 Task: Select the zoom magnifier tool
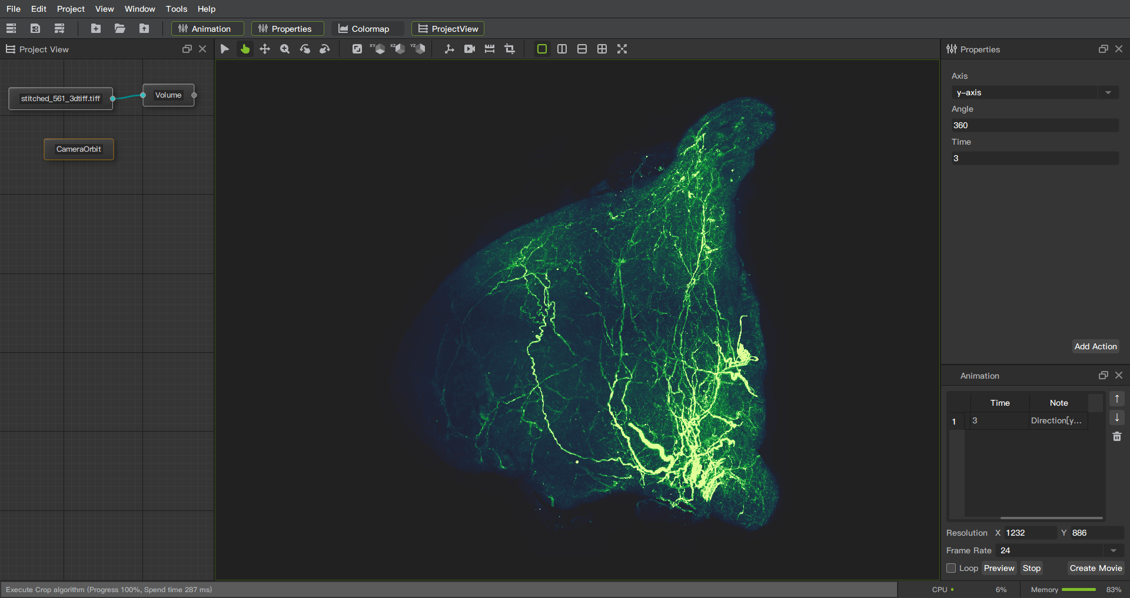point(285,49)
